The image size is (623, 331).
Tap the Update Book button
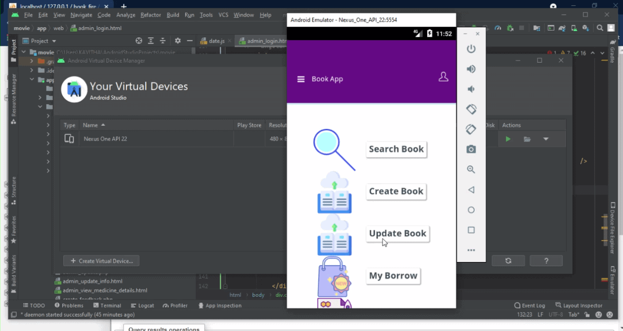coord(397,234)
